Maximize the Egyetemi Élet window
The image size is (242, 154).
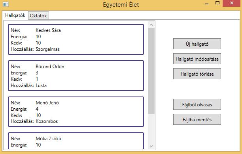click(x=217, y=3)
